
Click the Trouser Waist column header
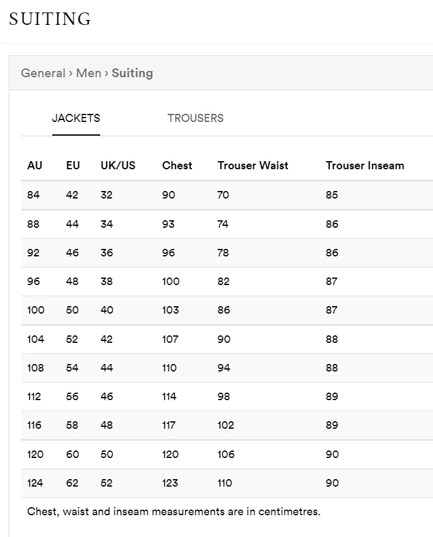[x=253, y=166]
